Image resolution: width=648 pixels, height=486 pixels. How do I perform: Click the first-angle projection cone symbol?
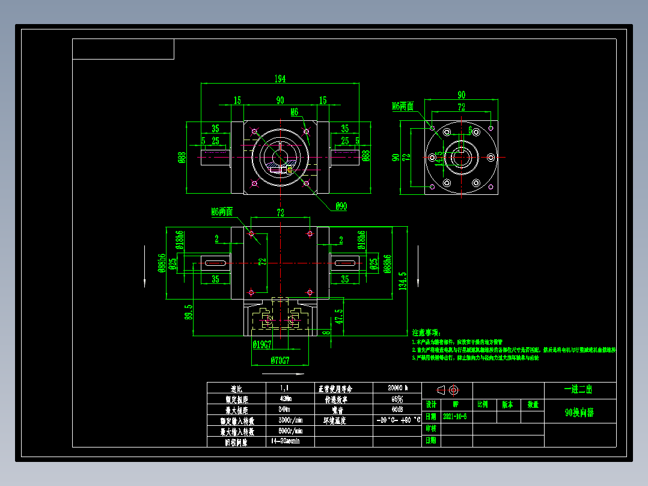point(440,390)
